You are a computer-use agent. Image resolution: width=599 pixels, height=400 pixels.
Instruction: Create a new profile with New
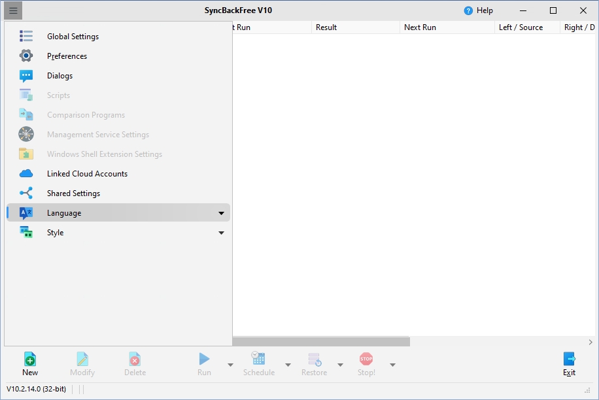30,364
